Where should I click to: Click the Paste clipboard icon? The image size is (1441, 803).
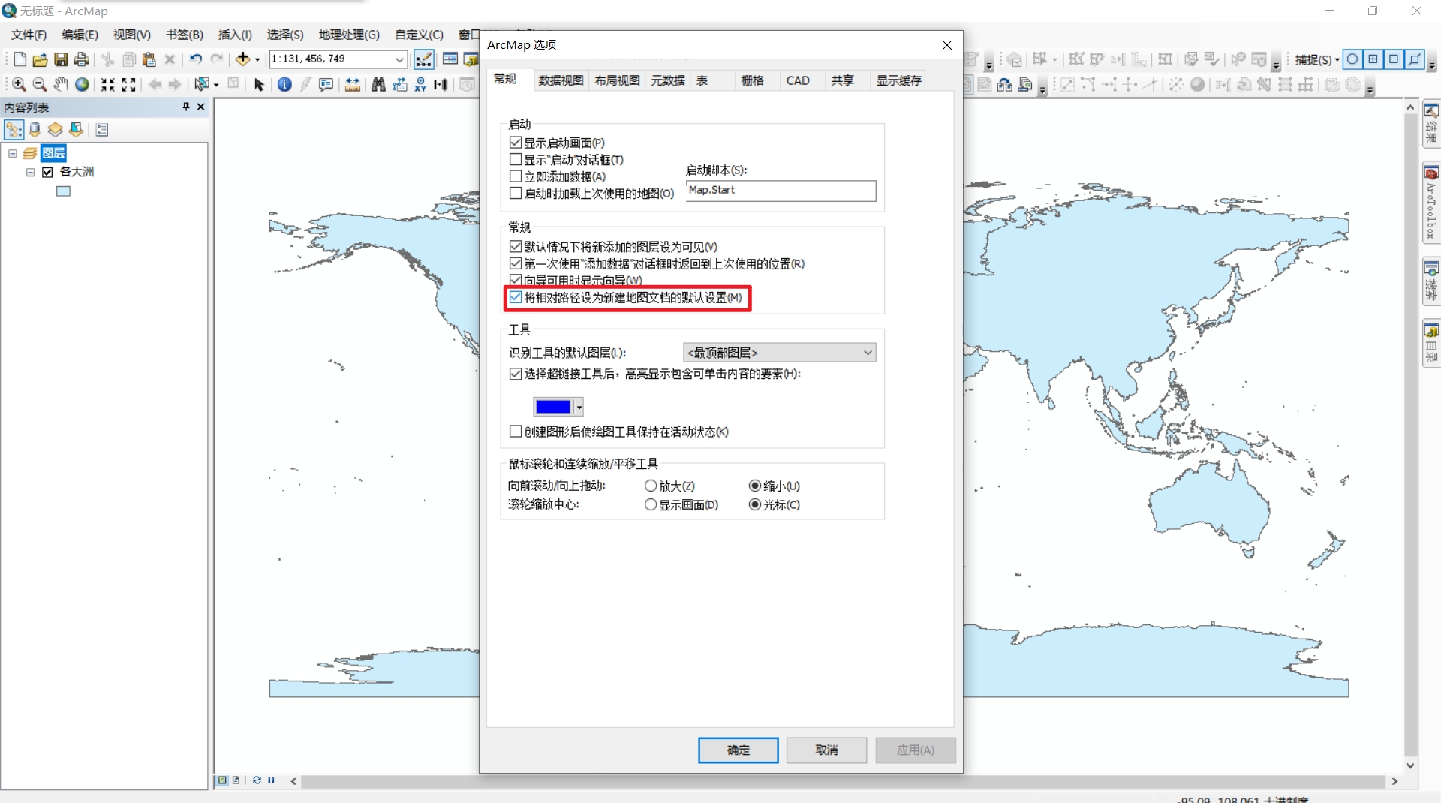coord(149,59)
